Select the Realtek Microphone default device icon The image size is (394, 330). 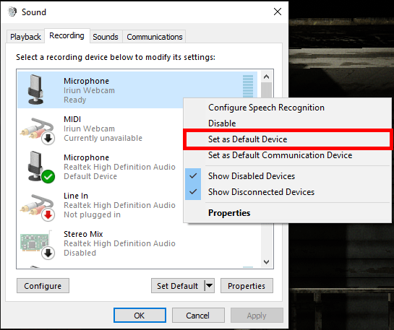click(x=40, y=167)
